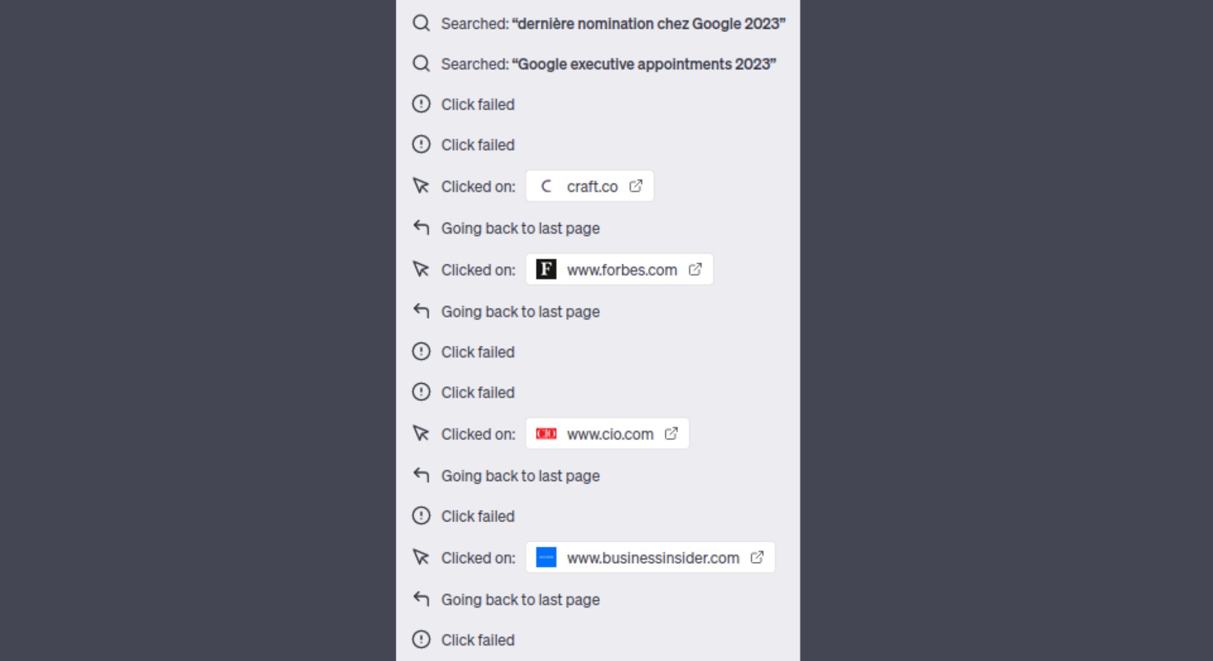This screenshot has width=1213, height=661.
Task: Click external-link icon beside www.businessinsider.com
Action: [x=757, y=557]
